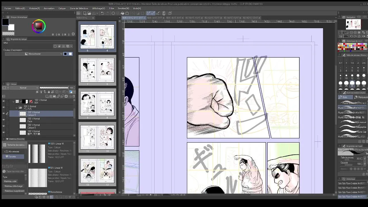Open the layer blending mode Normal dropdown
This screenshot has height=207, width=368.
coord(24,88)
